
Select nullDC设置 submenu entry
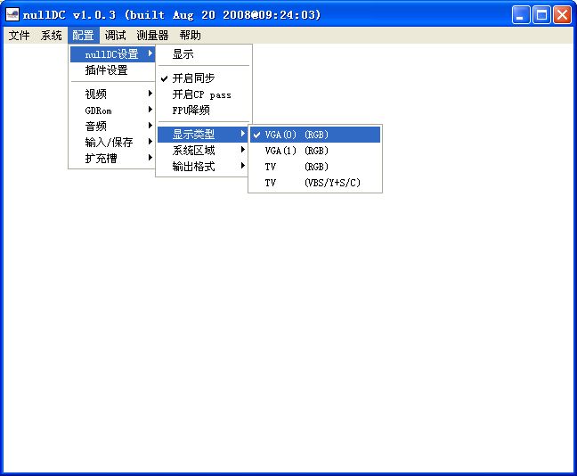click(112, 54)
